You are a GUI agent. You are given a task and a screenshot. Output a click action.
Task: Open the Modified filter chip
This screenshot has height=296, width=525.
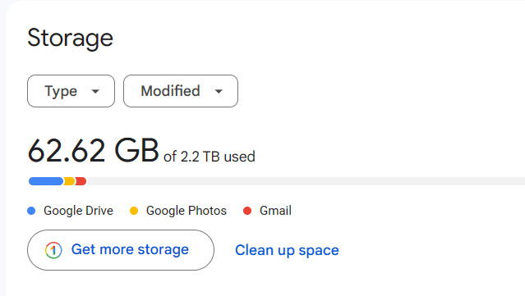point(181,91)
